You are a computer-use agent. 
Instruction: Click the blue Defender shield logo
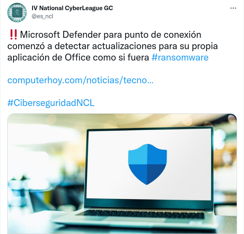click(147, 164)
